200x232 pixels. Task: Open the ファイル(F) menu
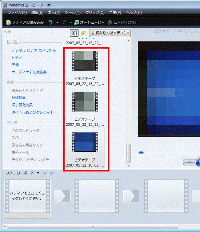pos(17,13)
